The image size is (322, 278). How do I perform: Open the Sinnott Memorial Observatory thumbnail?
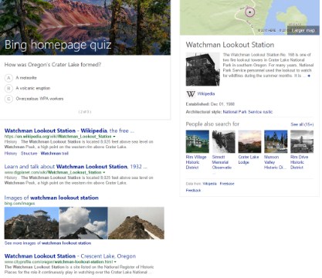[x=223, y=141]
